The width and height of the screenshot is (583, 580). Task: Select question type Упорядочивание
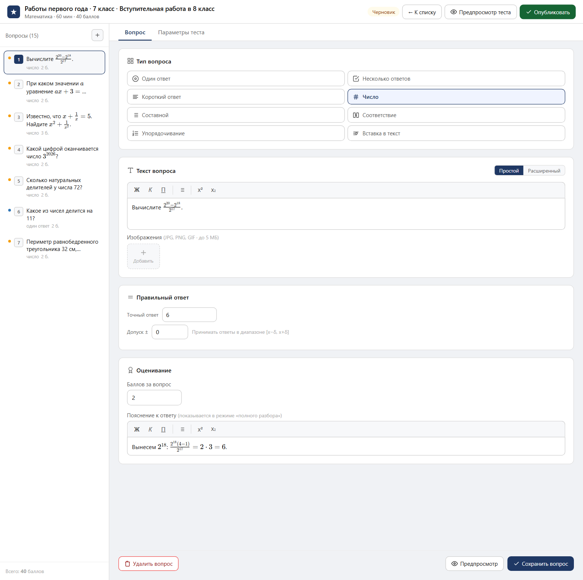236,133
